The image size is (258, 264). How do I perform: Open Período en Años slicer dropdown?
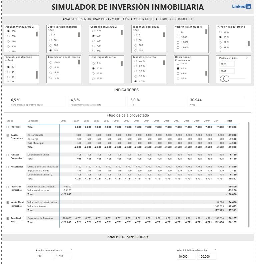(x=247, y=58)
